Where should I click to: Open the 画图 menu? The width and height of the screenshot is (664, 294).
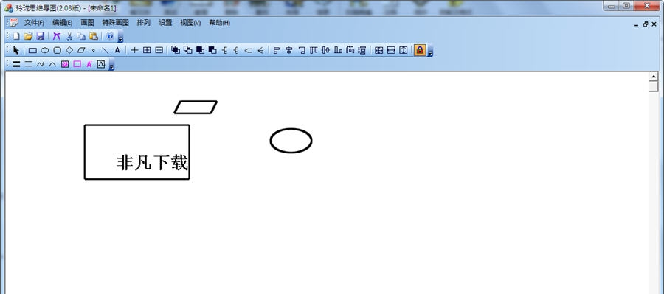pyautogui.click(x=87, y=23)
